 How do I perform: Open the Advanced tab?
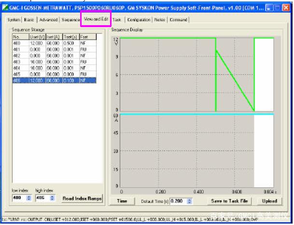tap(48, 19)
